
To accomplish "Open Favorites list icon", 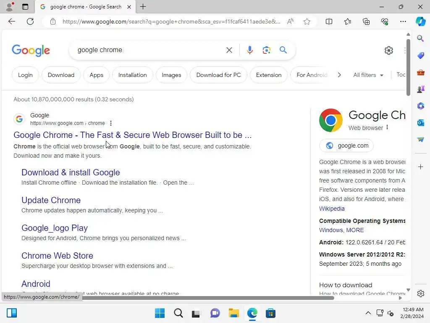I will coord(347,21).
